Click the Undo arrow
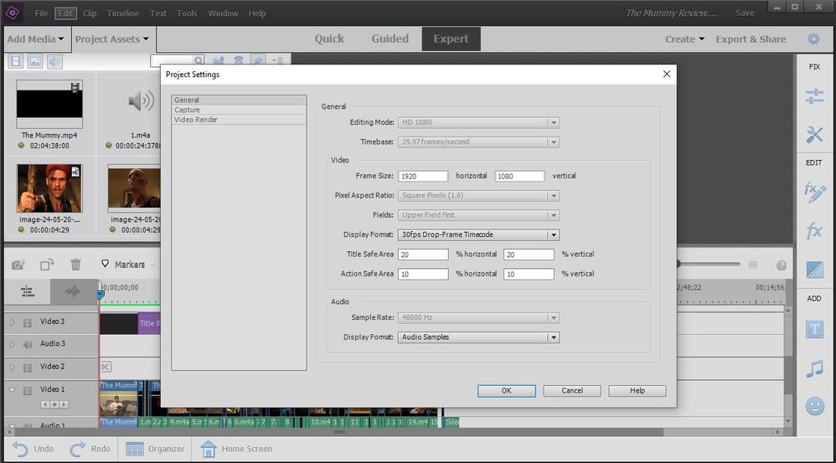Viewport: 836px width, 463px height. pyautogui.click(x=20, y=449)
